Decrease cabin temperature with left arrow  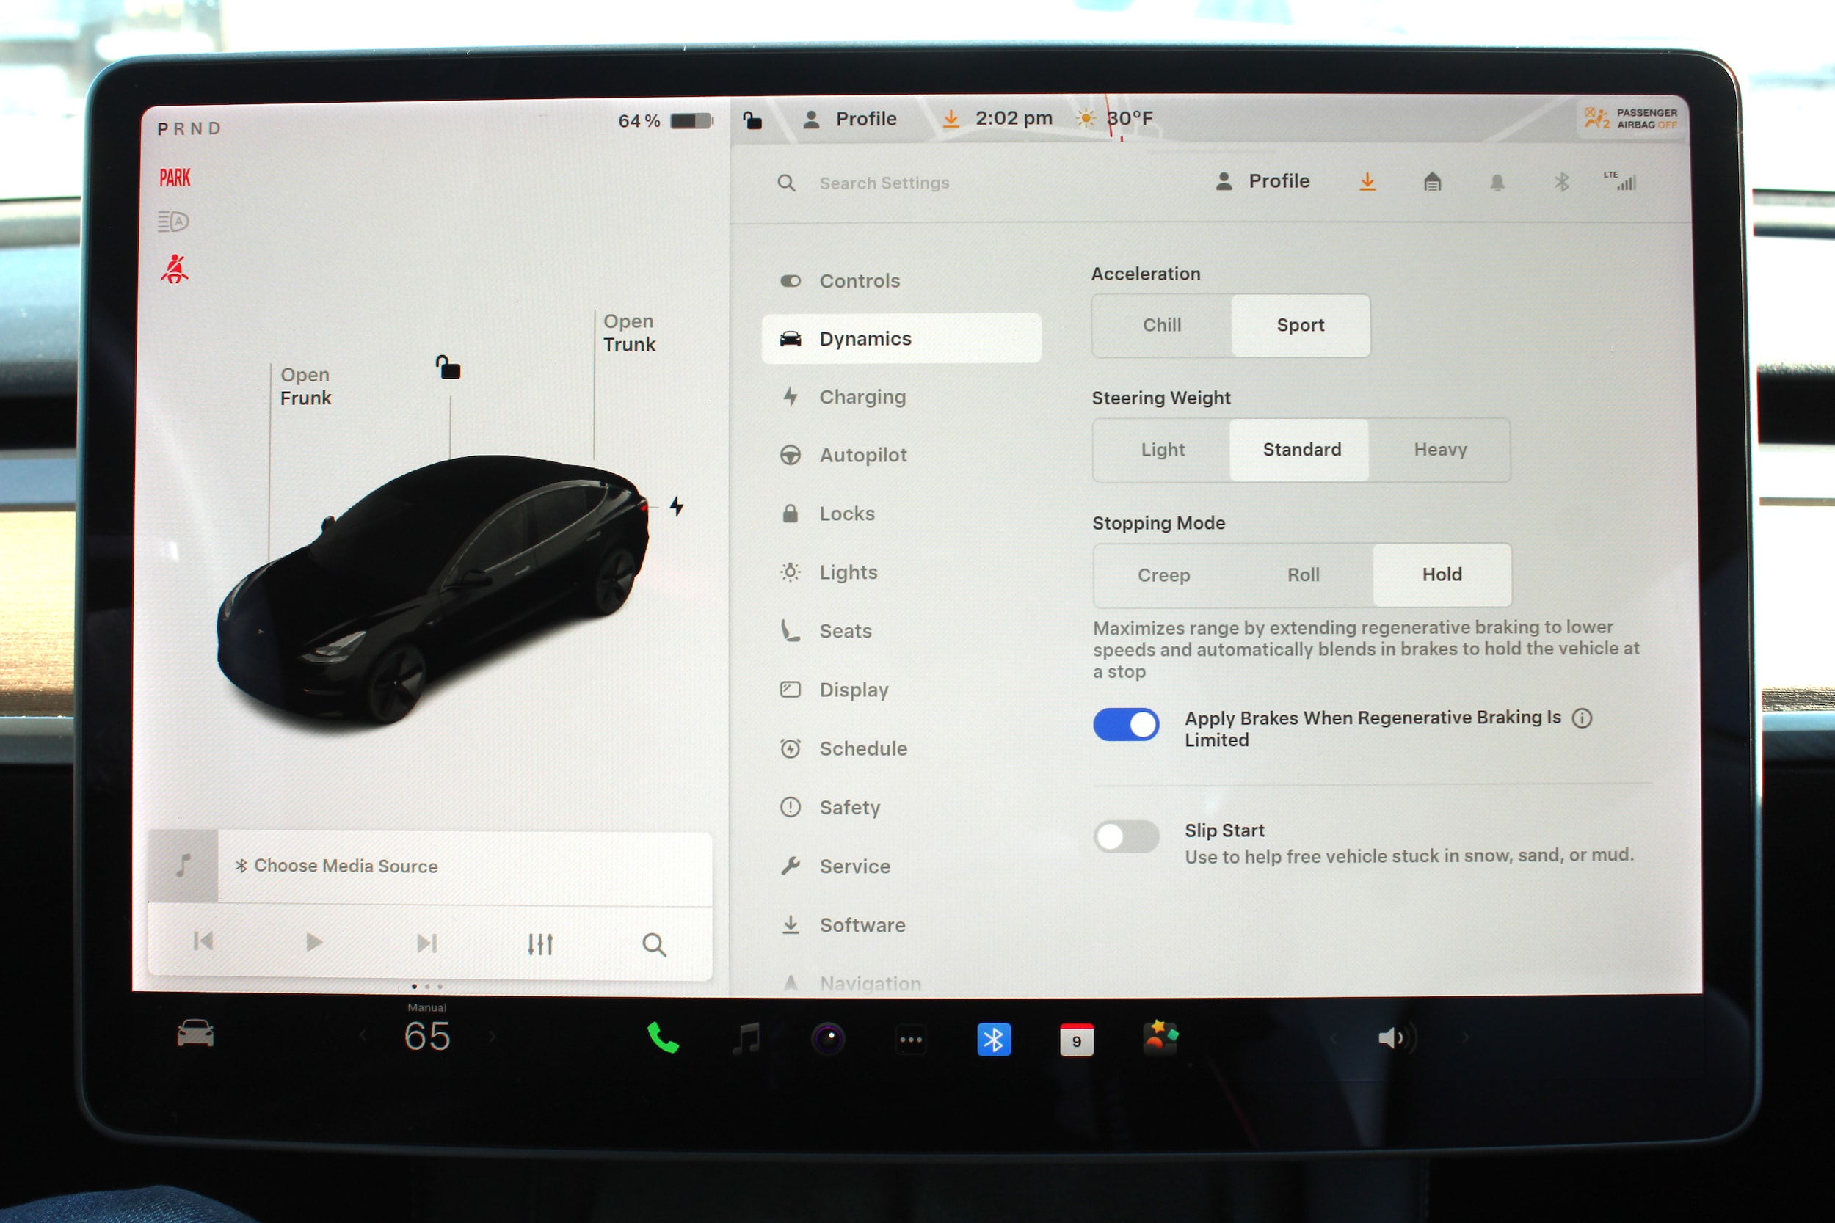363,1037
